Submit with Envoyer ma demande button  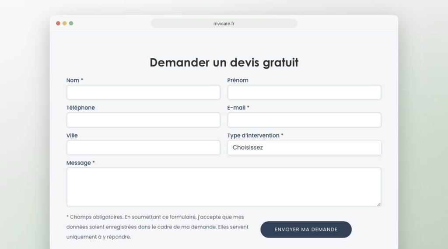pyautogui.click(x=306, y=229)
